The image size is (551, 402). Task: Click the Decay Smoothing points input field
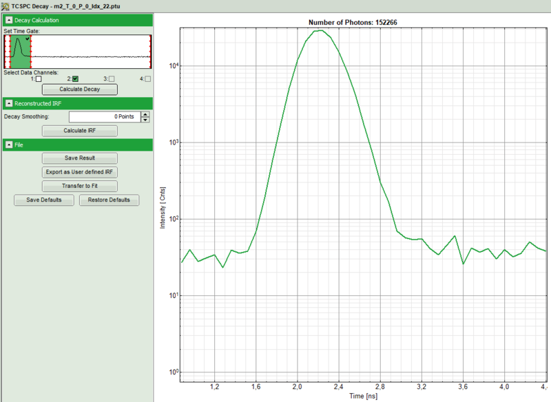pyautogui.click(x=103, y=117)
